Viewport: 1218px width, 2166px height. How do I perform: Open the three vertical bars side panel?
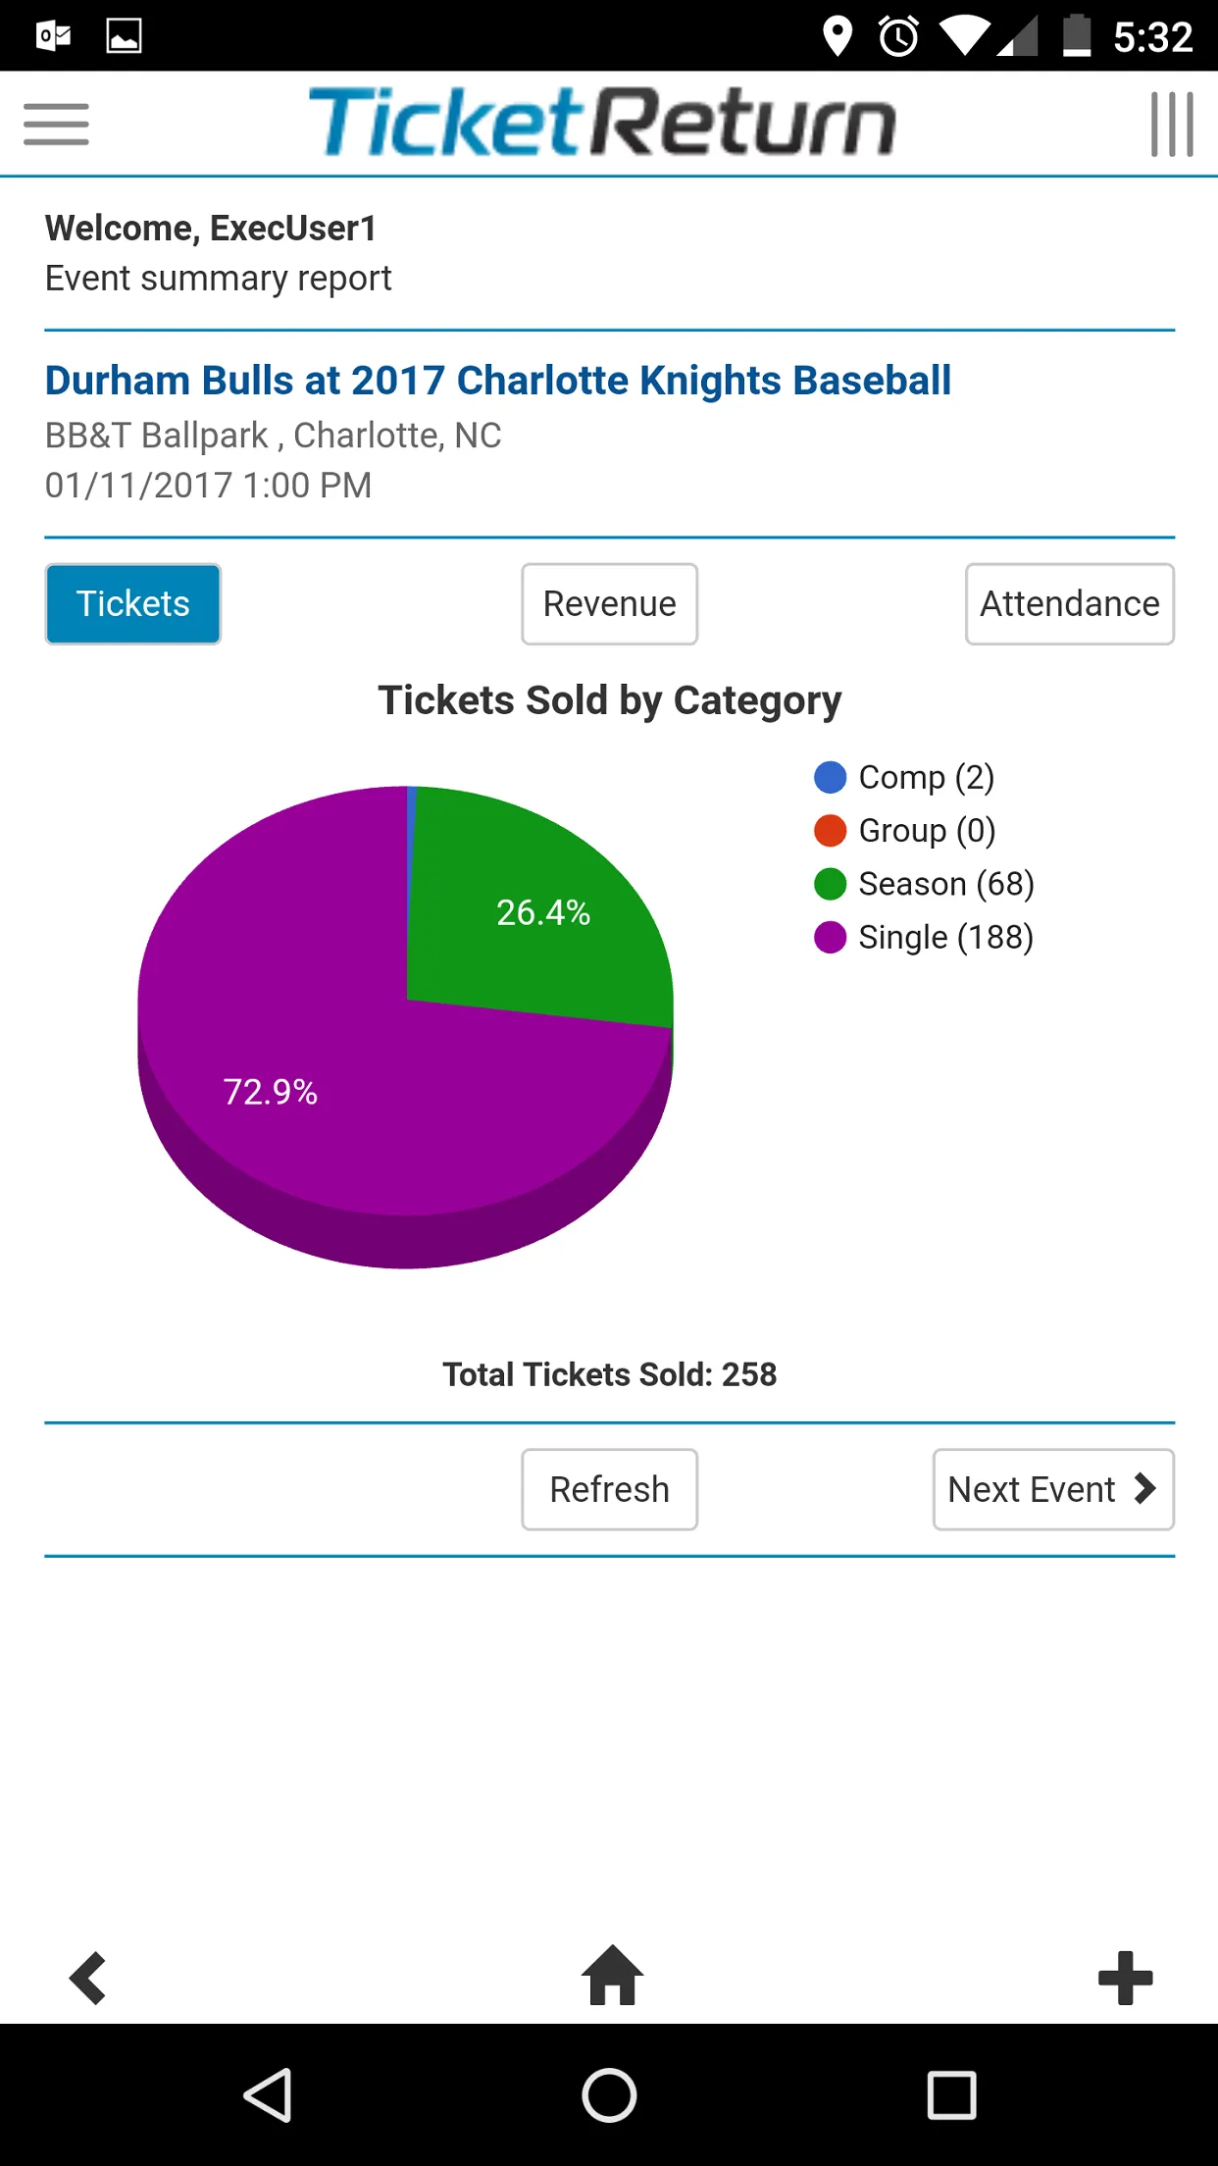pyautogui.click(x=1172, y=125)
